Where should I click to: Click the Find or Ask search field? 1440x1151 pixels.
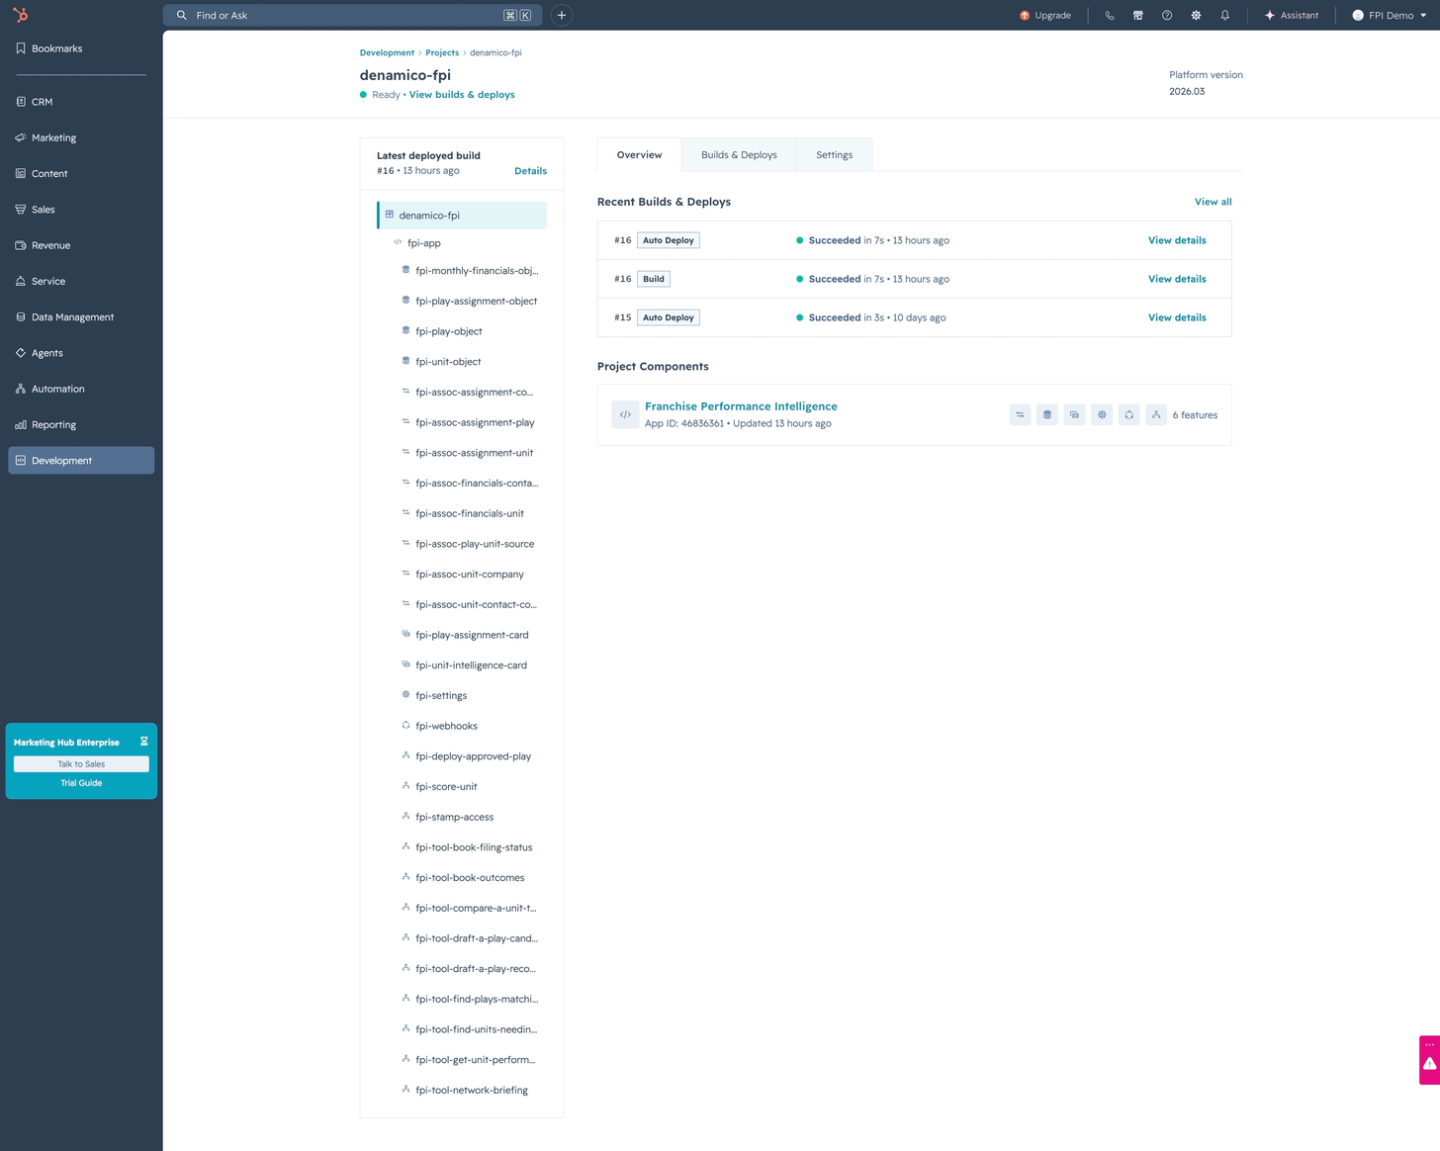pos(353,16)
